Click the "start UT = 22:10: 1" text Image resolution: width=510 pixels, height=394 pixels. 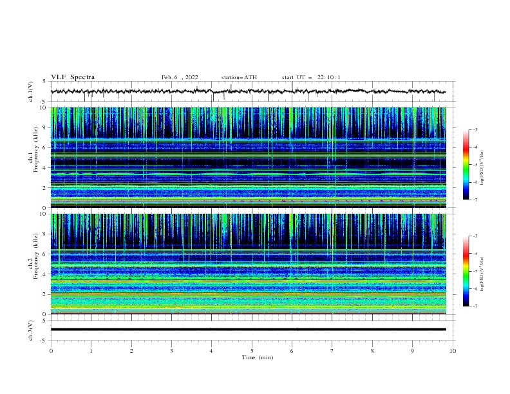(x=311, y=77)
